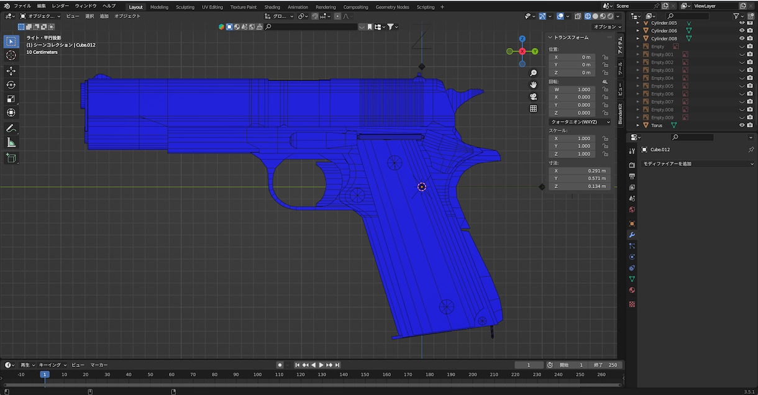
Task: Switch to the UV Editing workspace tab
Action: tap(212, 7)
